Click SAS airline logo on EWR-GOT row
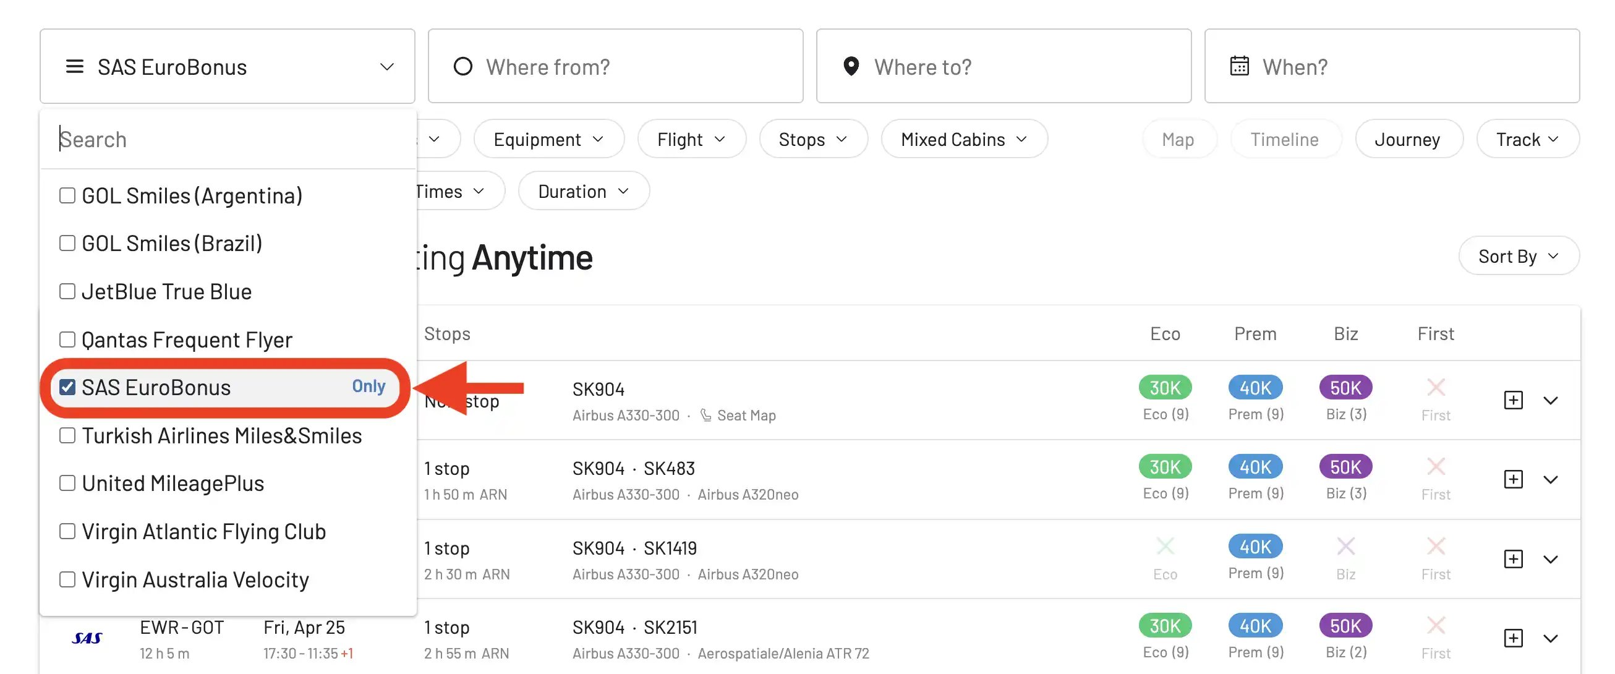The image size is (1615, 674). click(x=87, y=638)
